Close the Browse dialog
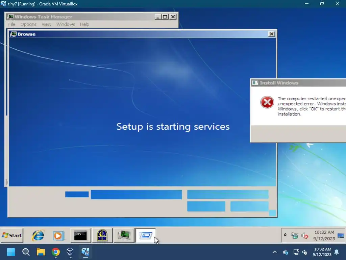This screenshot has height=260, width=346. (271, 34)
